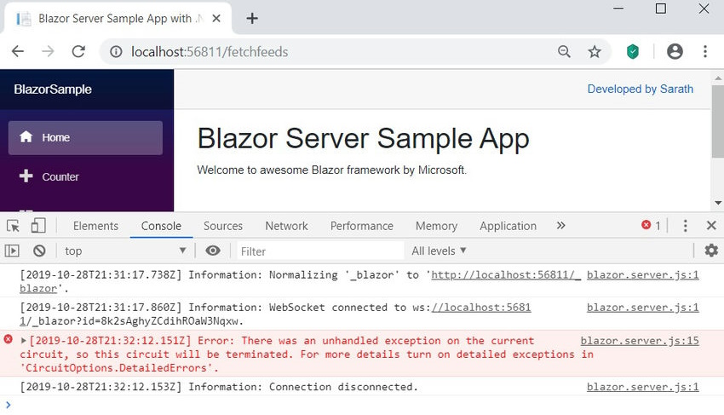
Task: Follow the Developed by Sarath link
Action: [x=640, y=89]
